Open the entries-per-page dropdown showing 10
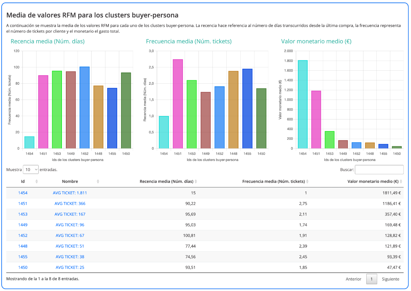Screen dimensions: 411x291 pos(31,169)
